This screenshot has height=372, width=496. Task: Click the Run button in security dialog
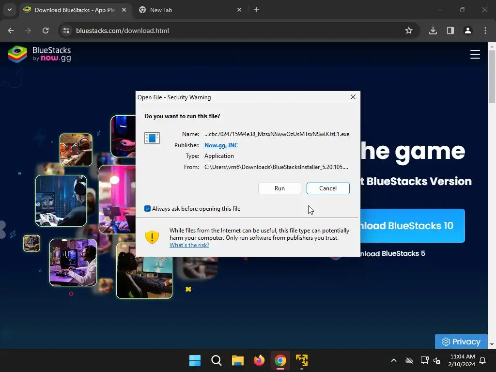tap(279, 188)
